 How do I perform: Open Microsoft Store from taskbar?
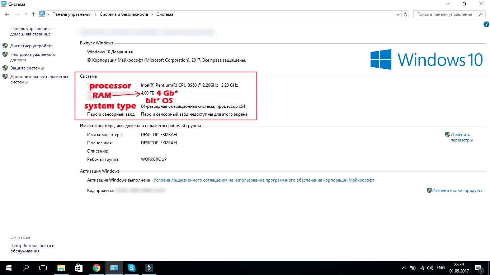point(79,267)
